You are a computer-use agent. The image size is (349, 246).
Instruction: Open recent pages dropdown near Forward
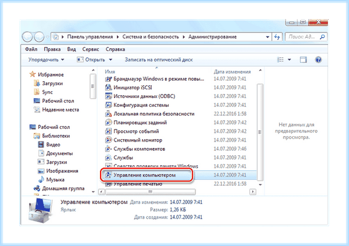coord(48,37)
